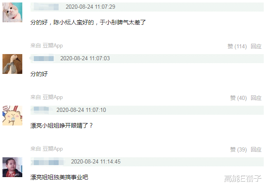Open blurred username of the 11:07:29 comment

coord(46,7)
